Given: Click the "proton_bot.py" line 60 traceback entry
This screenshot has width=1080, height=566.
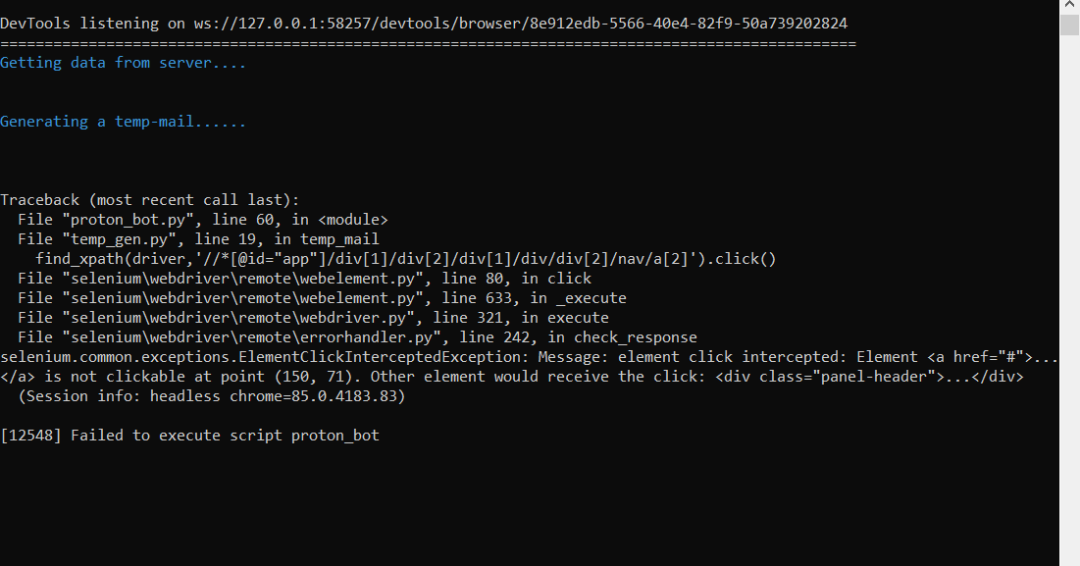Looking at the screenshot, I should click(203, 220).
